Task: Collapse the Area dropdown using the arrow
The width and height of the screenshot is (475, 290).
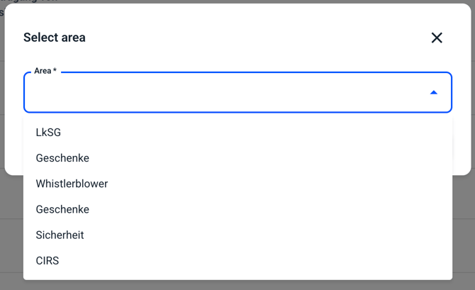Action: point(433,93)
